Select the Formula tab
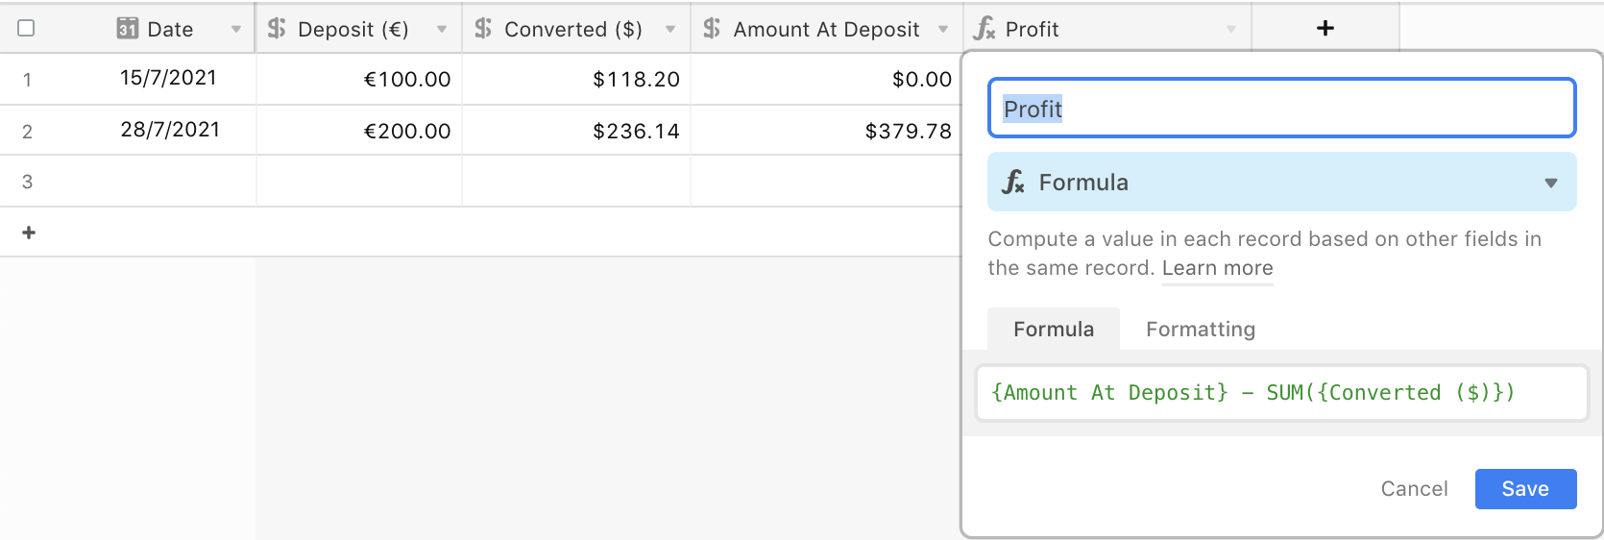The image size is (1604, 540). click(1054, 329)
